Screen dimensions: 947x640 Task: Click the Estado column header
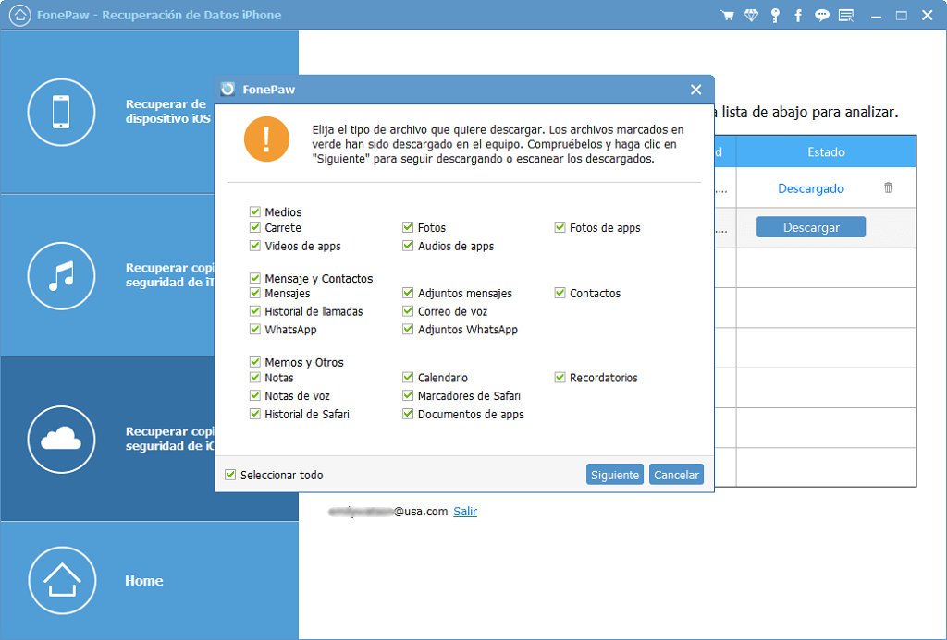point(826,152)
